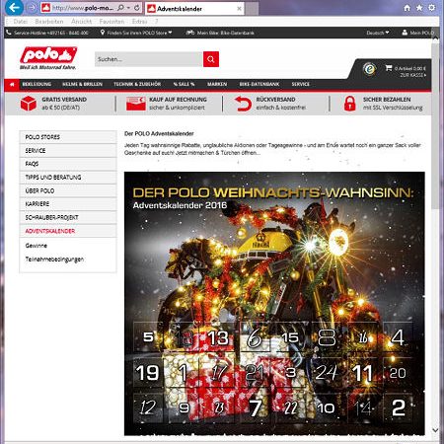Click the service hotline phone icon
This screenshot has height=444, width=444.
tap(9, 33)
